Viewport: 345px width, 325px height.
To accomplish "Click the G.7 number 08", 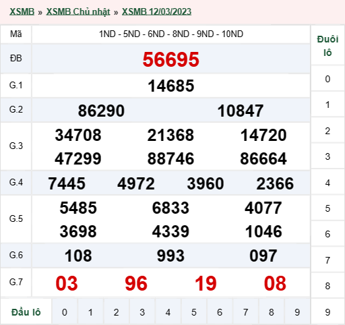I will [275, 283].
